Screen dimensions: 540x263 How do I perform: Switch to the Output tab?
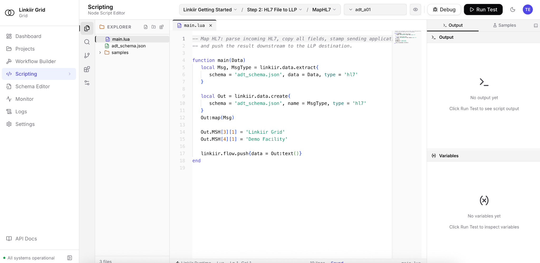453,25
